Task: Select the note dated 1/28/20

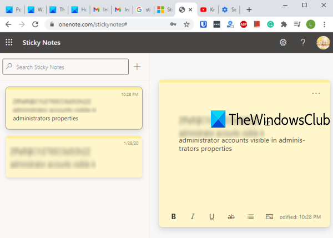Action: pyautogui.click(x=74, y=156)
